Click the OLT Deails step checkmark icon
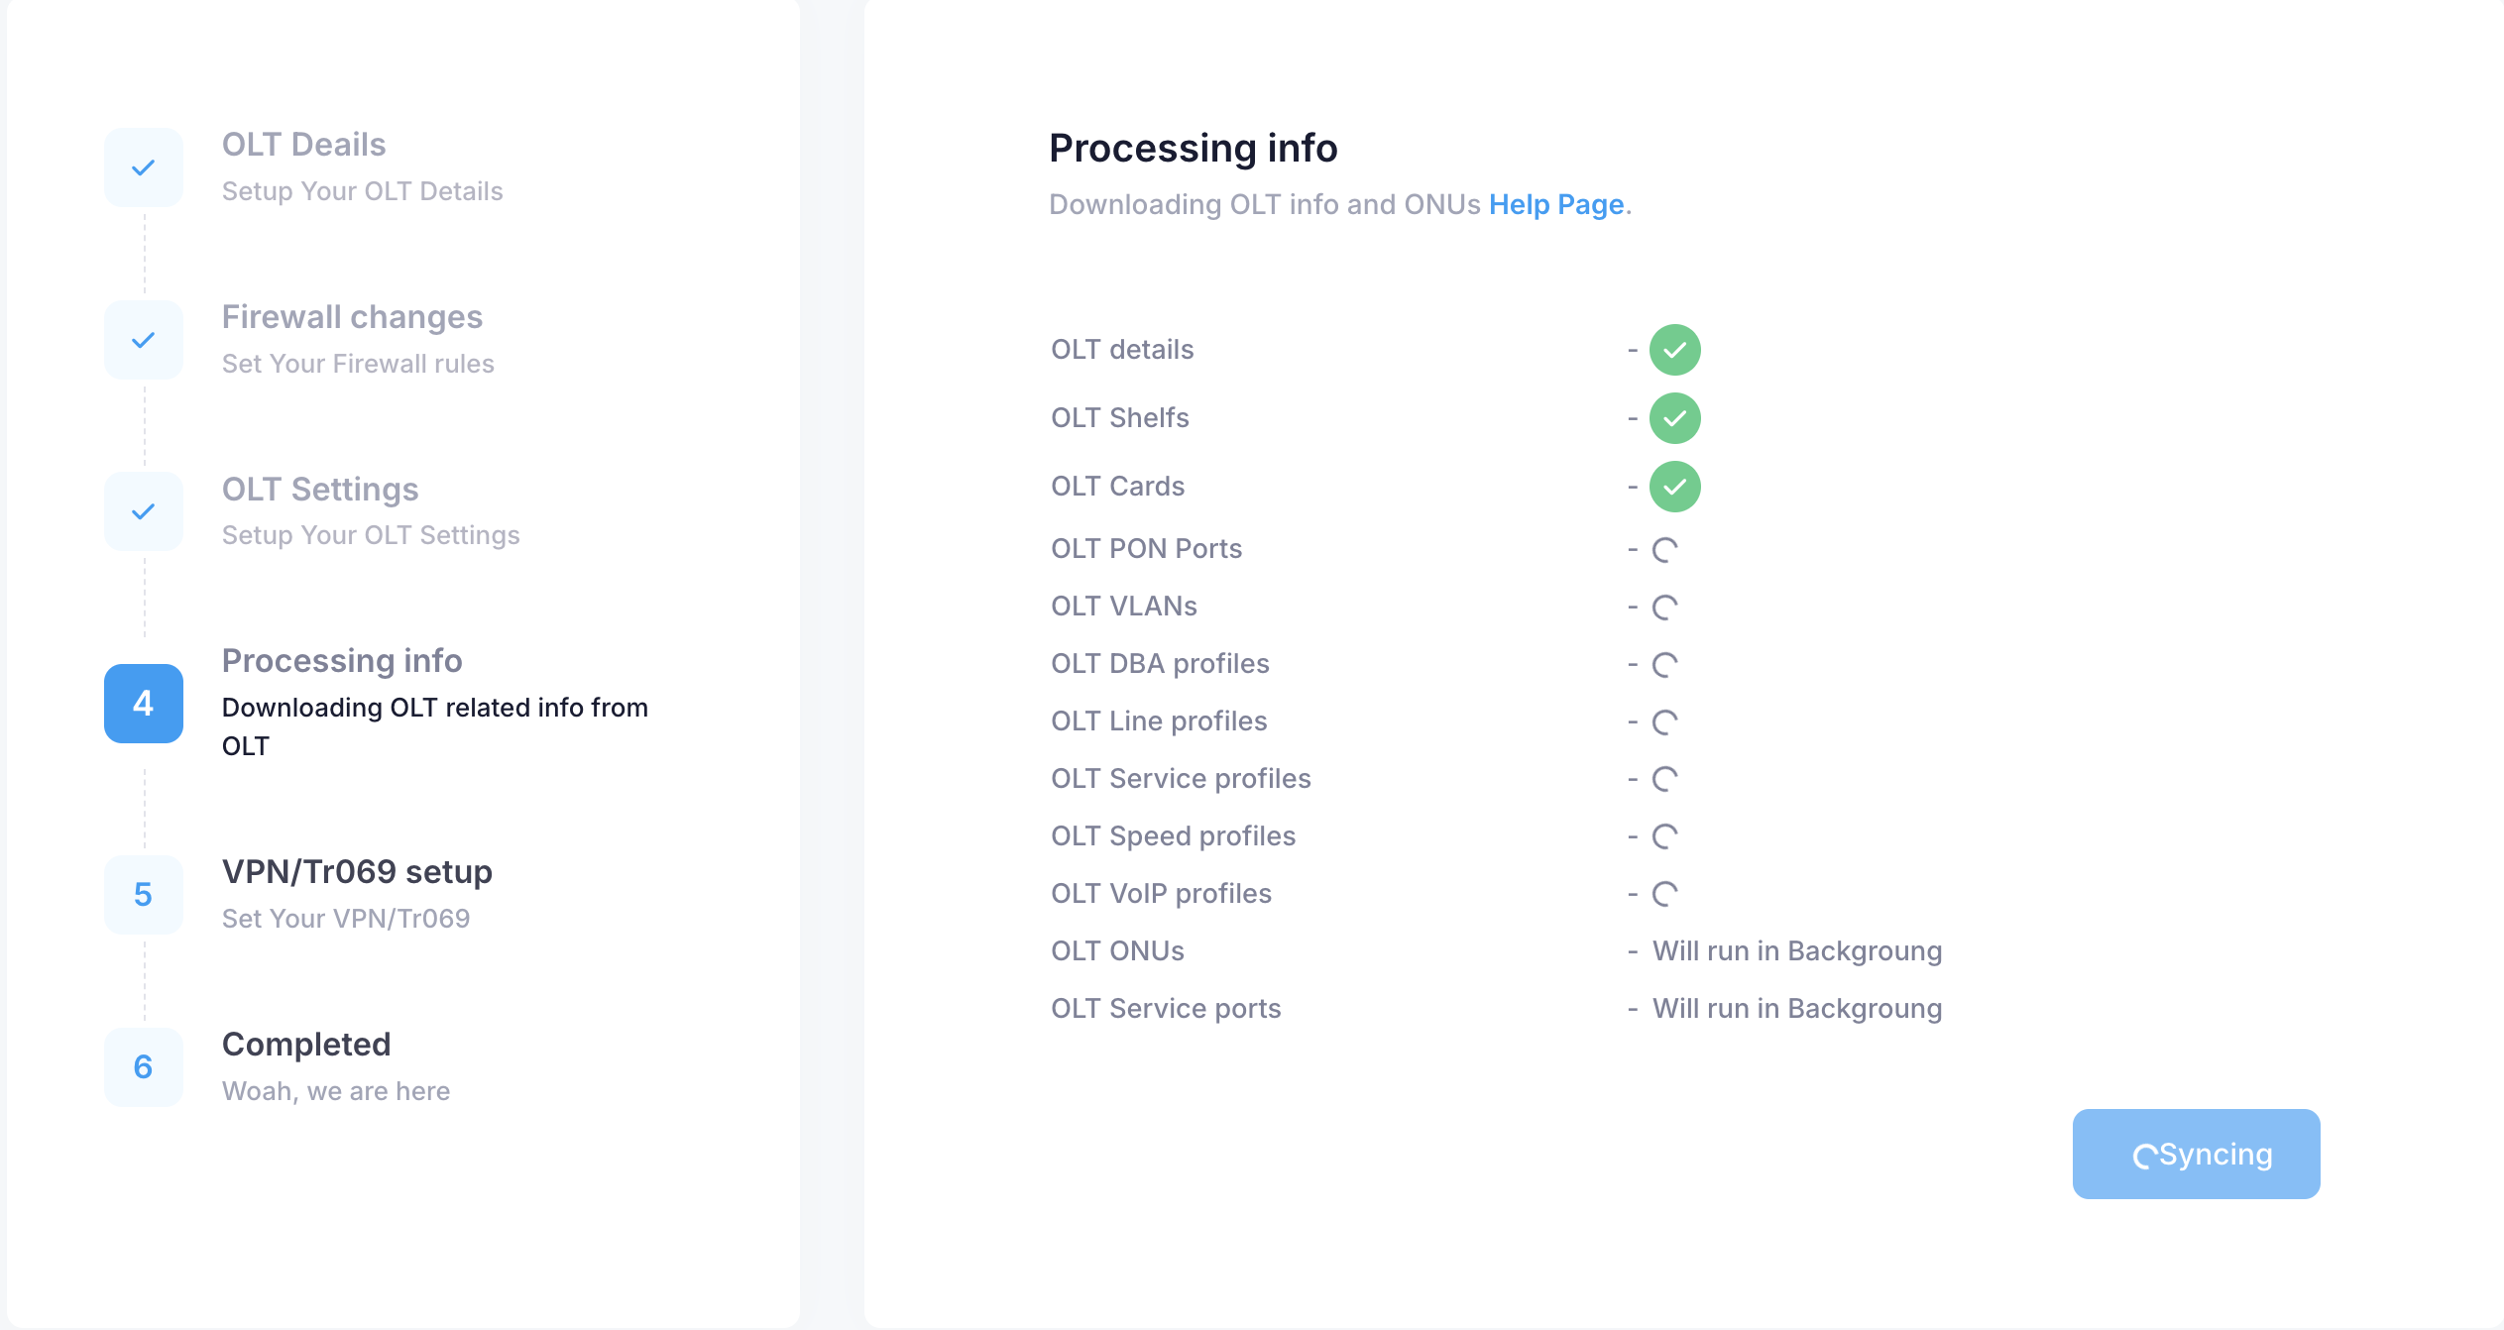Image resolution: width=2504 pixels, height=1330 pixels. (144, 167)
